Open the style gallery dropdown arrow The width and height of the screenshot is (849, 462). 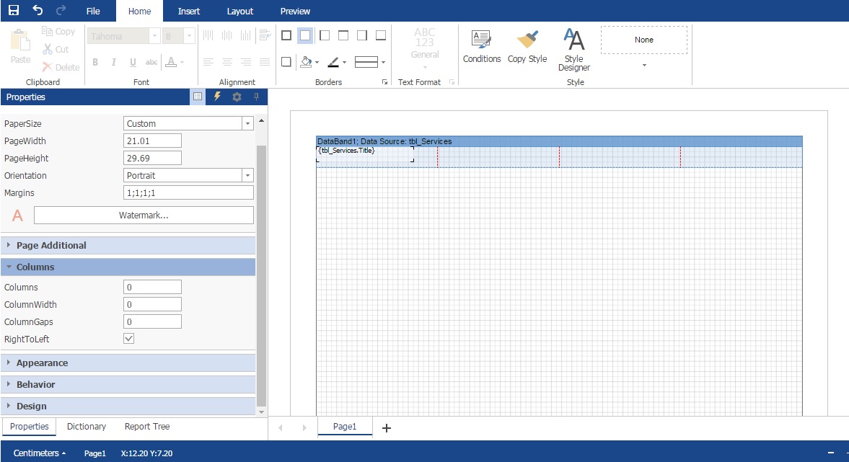(x=644, y=65)
